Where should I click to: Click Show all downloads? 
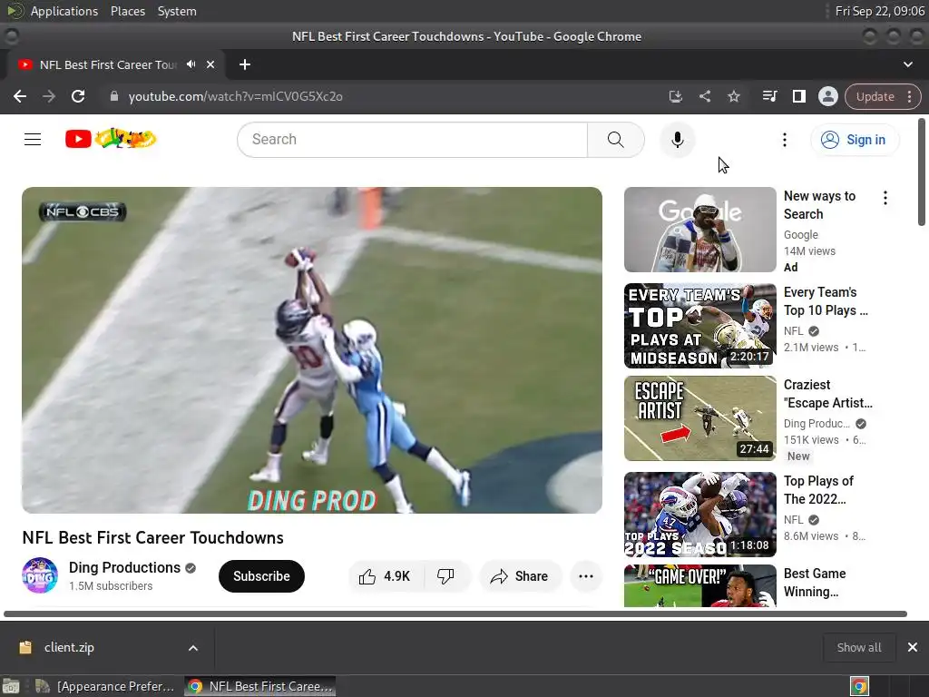(858, 647)
